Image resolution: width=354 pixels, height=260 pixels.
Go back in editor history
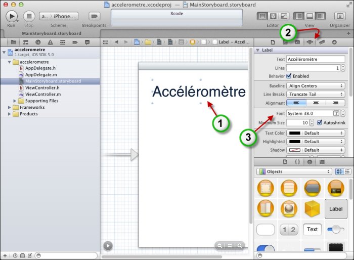tap(116, 42)
